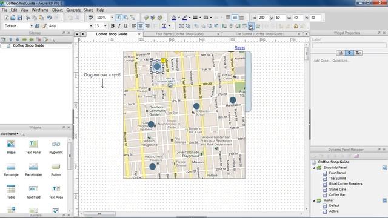Screen dimensions: 388x218
Task: Toggle italic formatting
Action: click(x=119, y=26)
